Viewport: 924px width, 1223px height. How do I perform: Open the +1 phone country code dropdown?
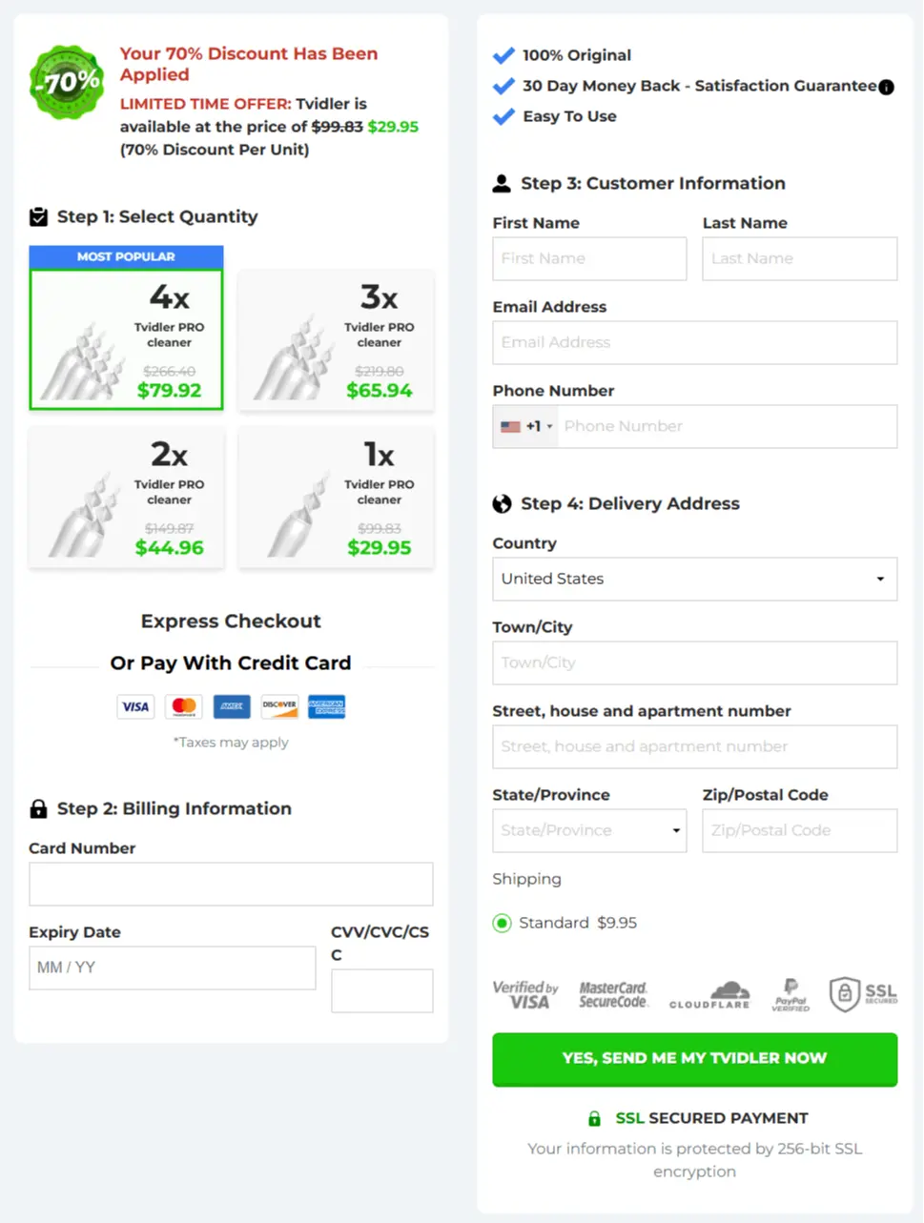coord(525,426)
